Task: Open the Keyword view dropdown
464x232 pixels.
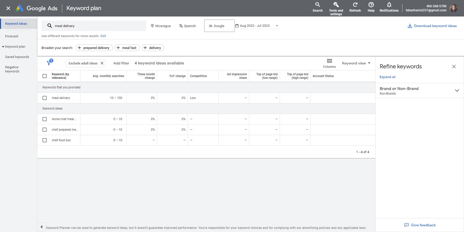Action: click(356, 63)
